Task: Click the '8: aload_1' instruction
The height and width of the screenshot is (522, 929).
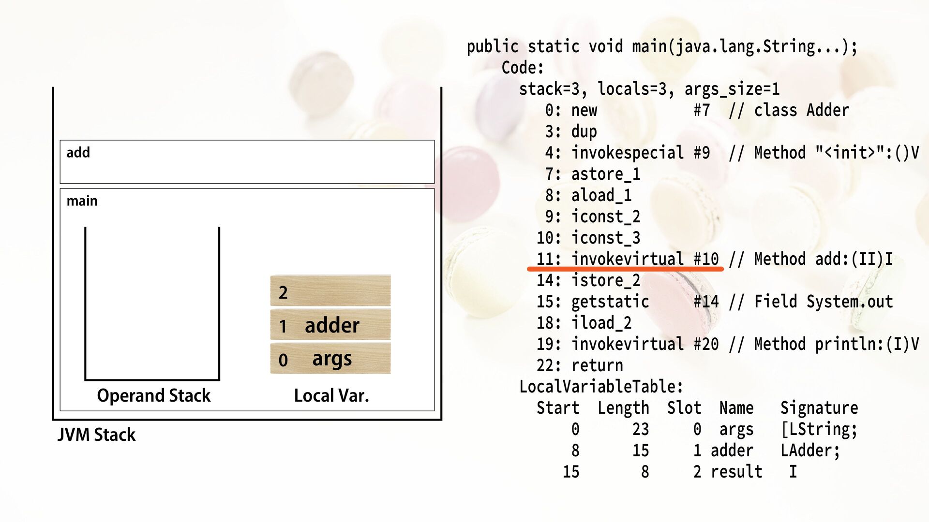Action: tap(588, 196)
